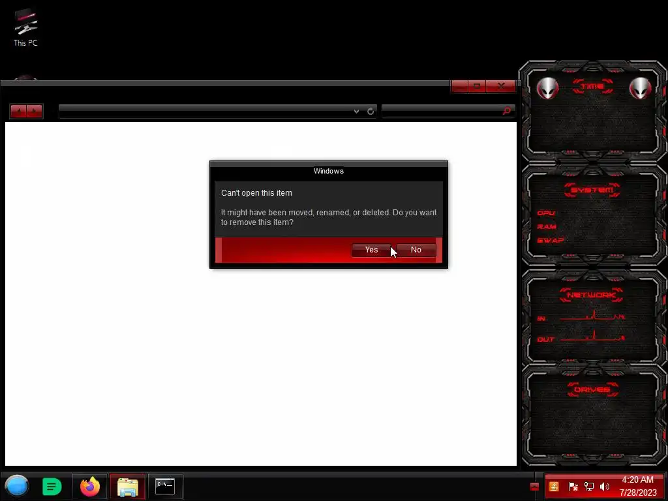Confirm removal by clicking Yes

(x=371, y=250)
